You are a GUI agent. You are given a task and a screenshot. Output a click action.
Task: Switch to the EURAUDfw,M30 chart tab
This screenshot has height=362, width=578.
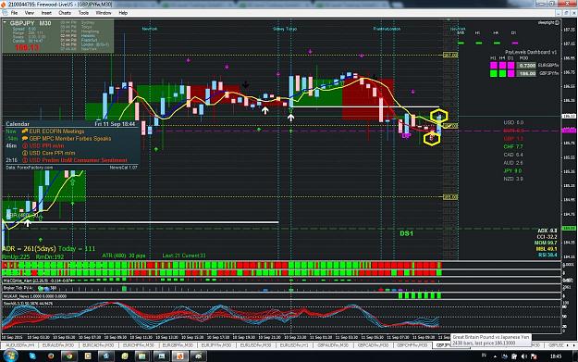coord(58,345)
